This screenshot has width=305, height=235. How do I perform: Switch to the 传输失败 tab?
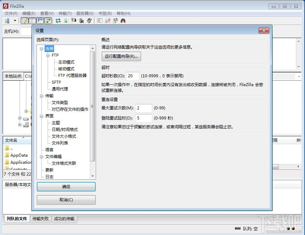40,219
